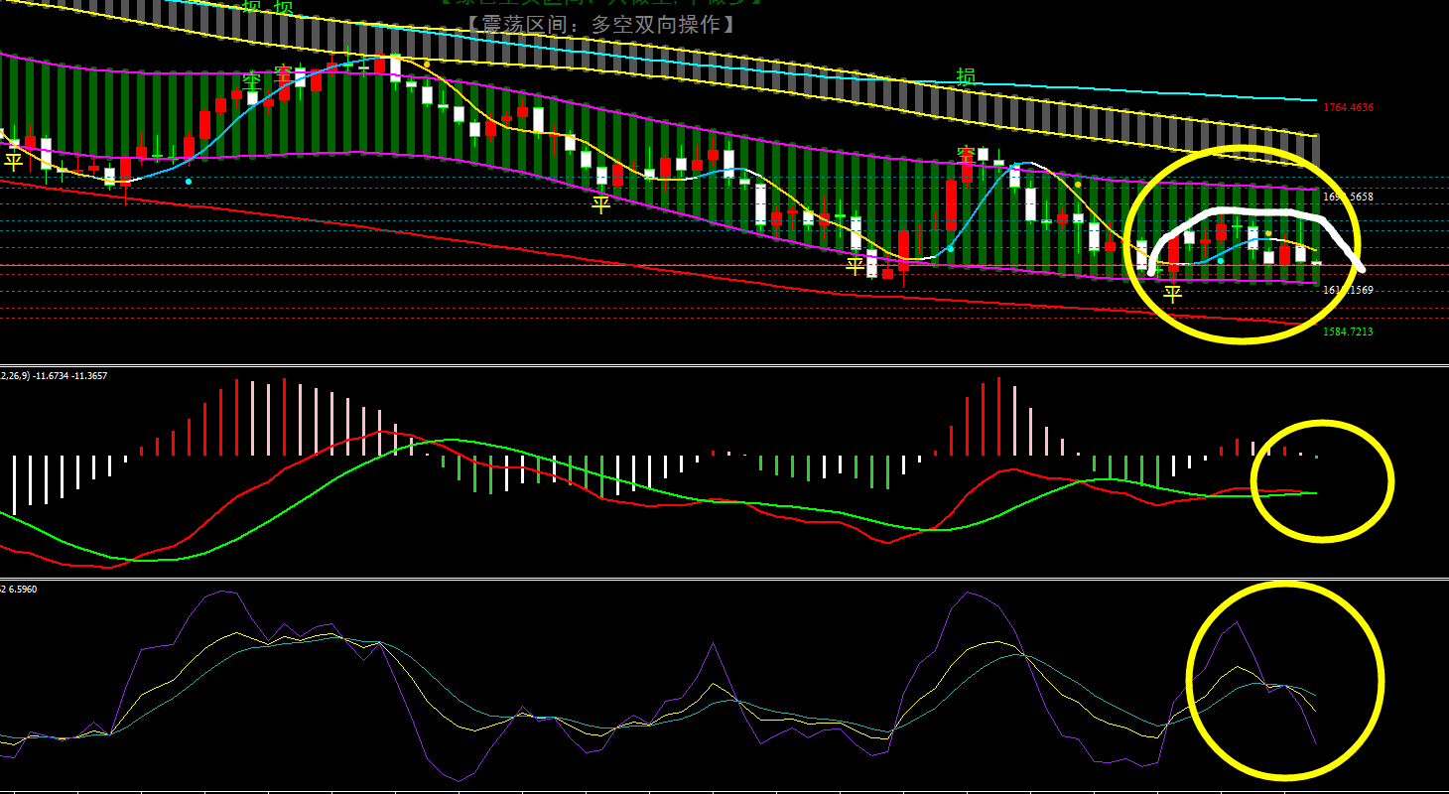Image resolution: width=1449 pixels, height=794 pixels.
Task: Click the 1695.5658 price level label
Action: coord(1348,198)
